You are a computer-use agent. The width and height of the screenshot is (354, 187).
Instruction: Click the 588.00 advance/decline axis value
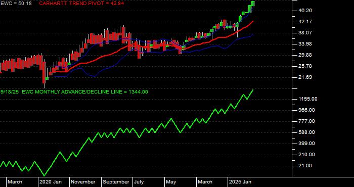(x=306, y=132)
